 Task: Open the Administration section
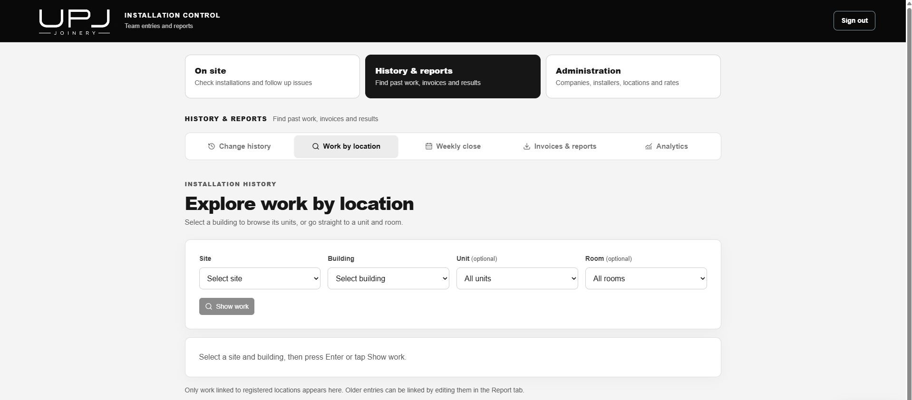(x=633, y=76)
